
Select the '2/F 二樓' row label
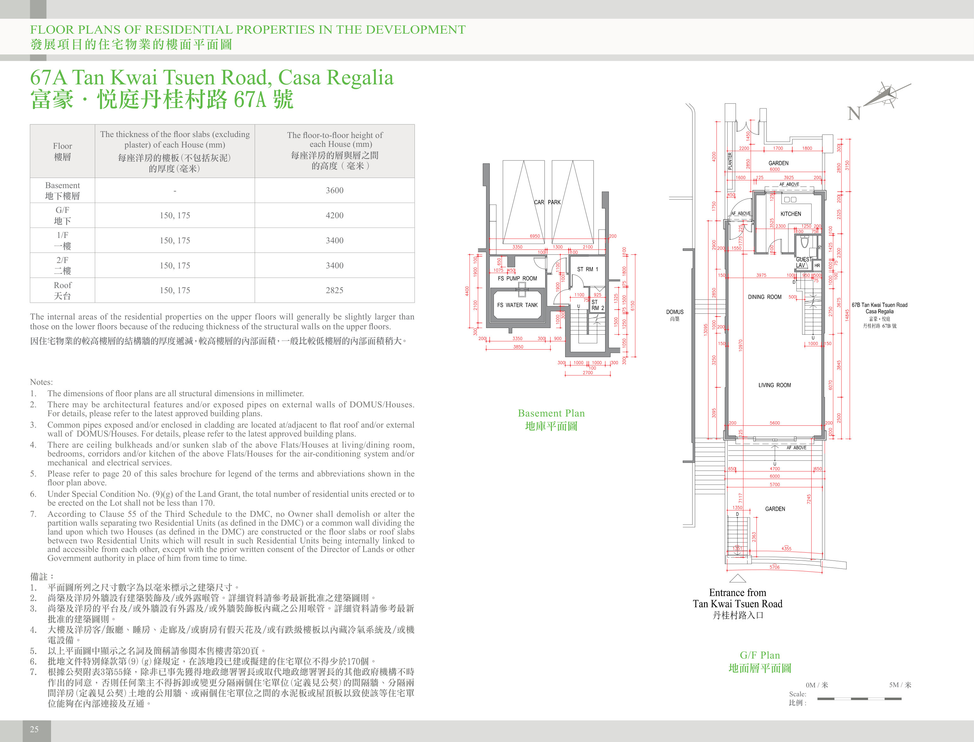pos(62,266)
